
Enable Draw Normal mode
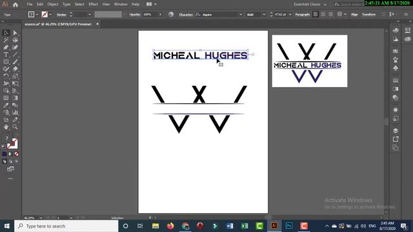pyautogui.click(x=5, y=161)
